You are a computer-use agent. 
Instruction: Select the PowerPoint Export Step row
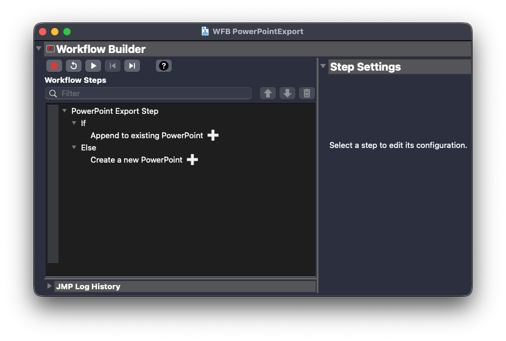[x=114, y=111]
